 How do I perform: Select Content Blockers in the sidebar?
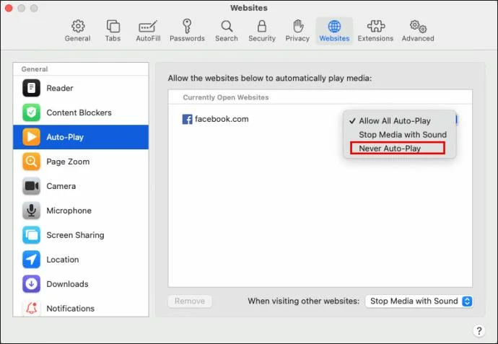click(81, 113)
